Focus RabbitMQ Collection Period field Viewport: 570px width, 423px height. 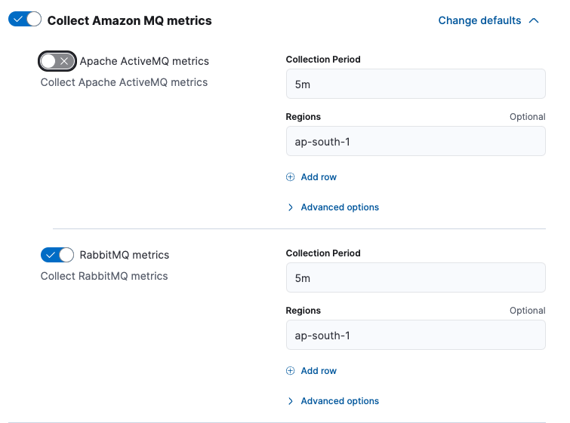[415, 278]
